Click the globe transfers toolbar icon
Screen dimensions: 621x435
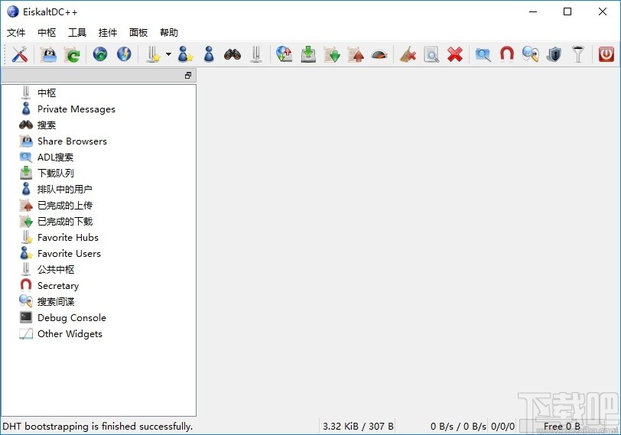[284, 54]
